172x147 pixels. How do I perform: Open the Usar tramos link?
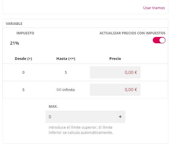point(154,8)
